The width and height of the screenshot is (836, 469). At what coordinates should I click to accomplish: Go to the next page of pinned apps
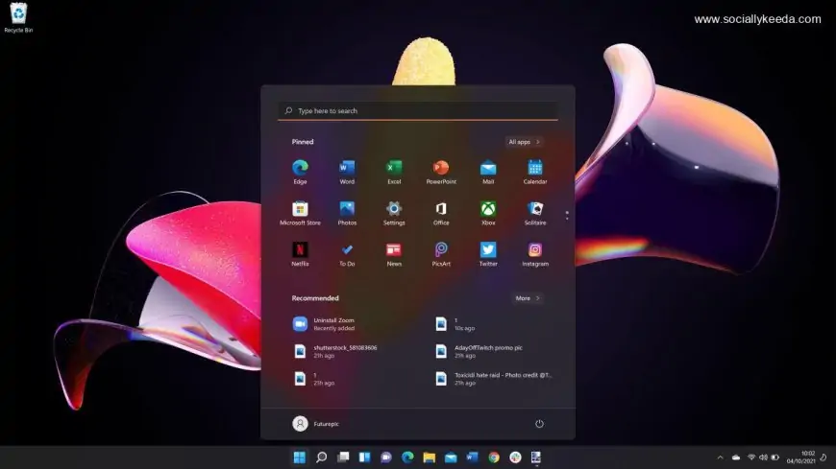tap(567, 219)
